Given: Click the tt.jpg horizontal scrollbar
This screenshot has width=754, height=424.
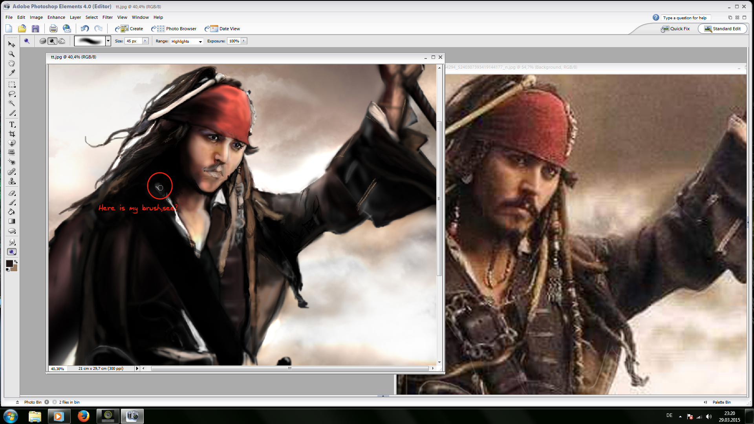Looking at the screenshot, I should click(x=289, y=368).
